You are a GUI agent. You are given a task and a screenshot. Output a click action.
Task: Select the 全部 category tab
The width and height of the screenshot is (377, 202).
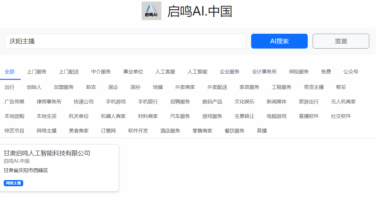pyautogui.click(x=10, y=72)
